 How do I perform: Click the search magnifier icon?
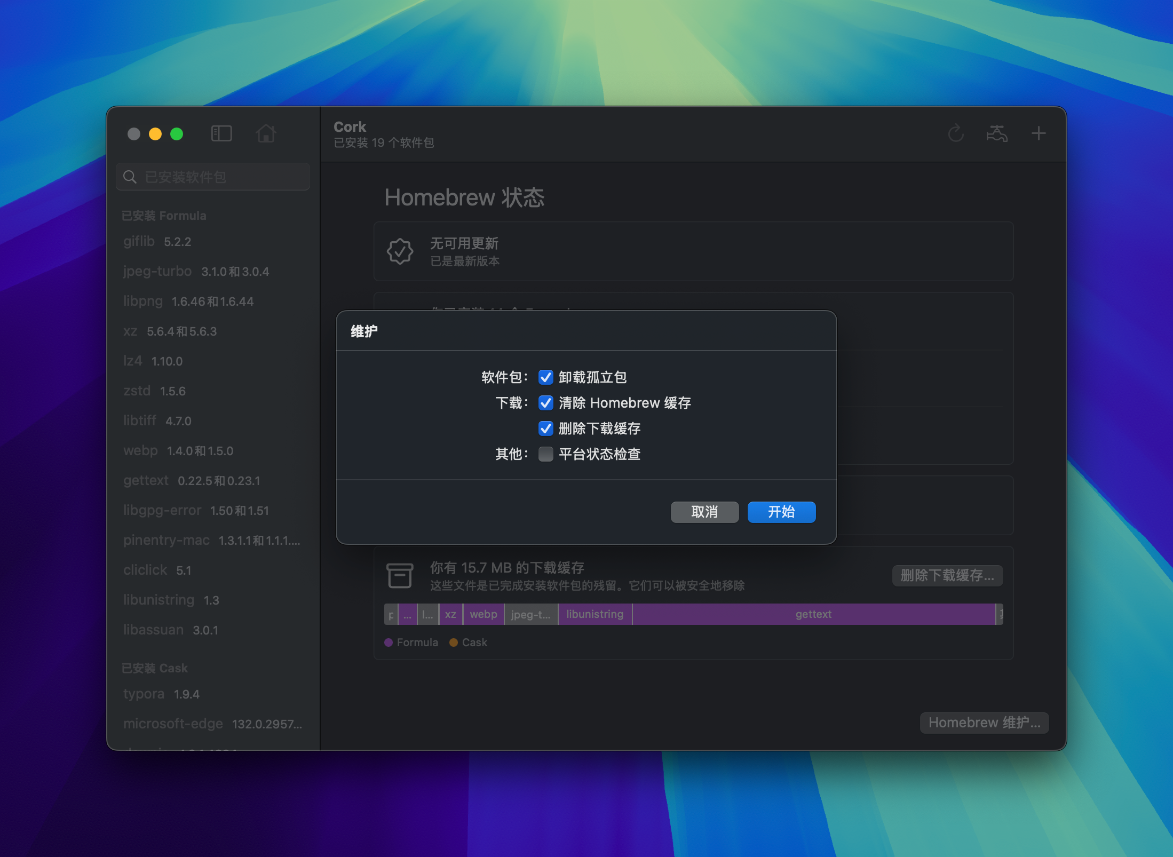pos(130,177)
